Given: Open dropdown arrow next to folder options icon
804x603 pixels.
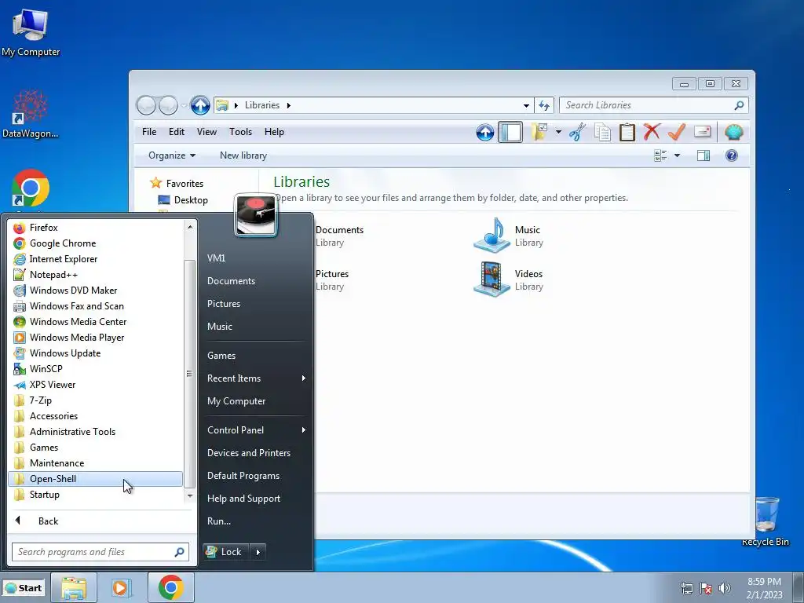Looking at the screenshot, I should click(x=558, y=132).
